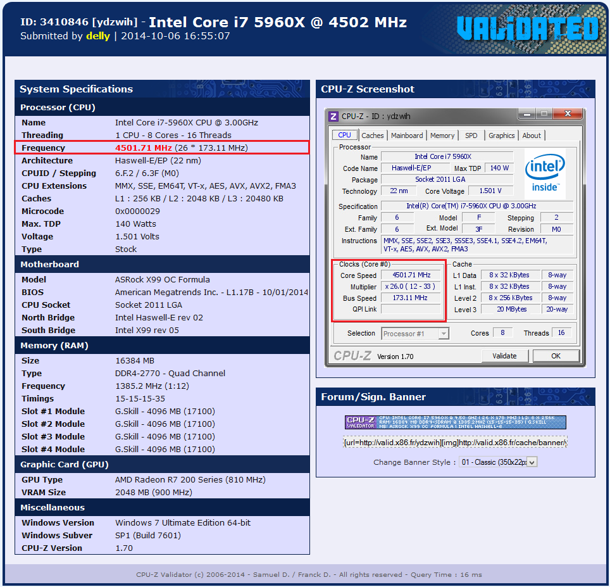Click the Bus Speed 173.11 MHz field

[x=411, y=298]
